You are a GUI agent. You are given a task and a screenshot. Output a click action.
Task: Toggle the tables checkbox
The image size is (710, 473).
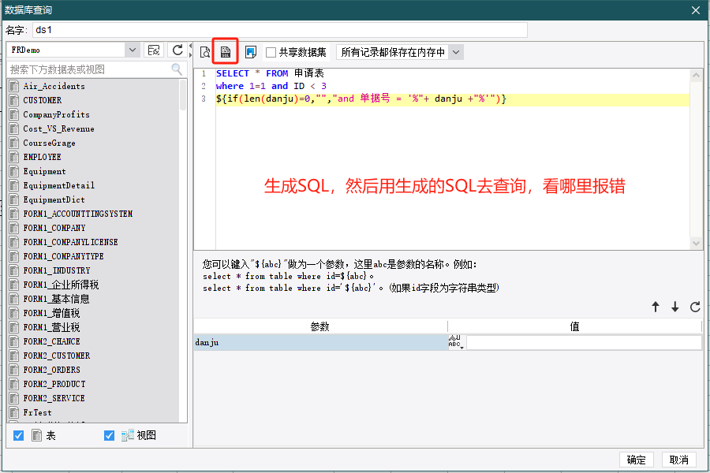pos(19,435)
